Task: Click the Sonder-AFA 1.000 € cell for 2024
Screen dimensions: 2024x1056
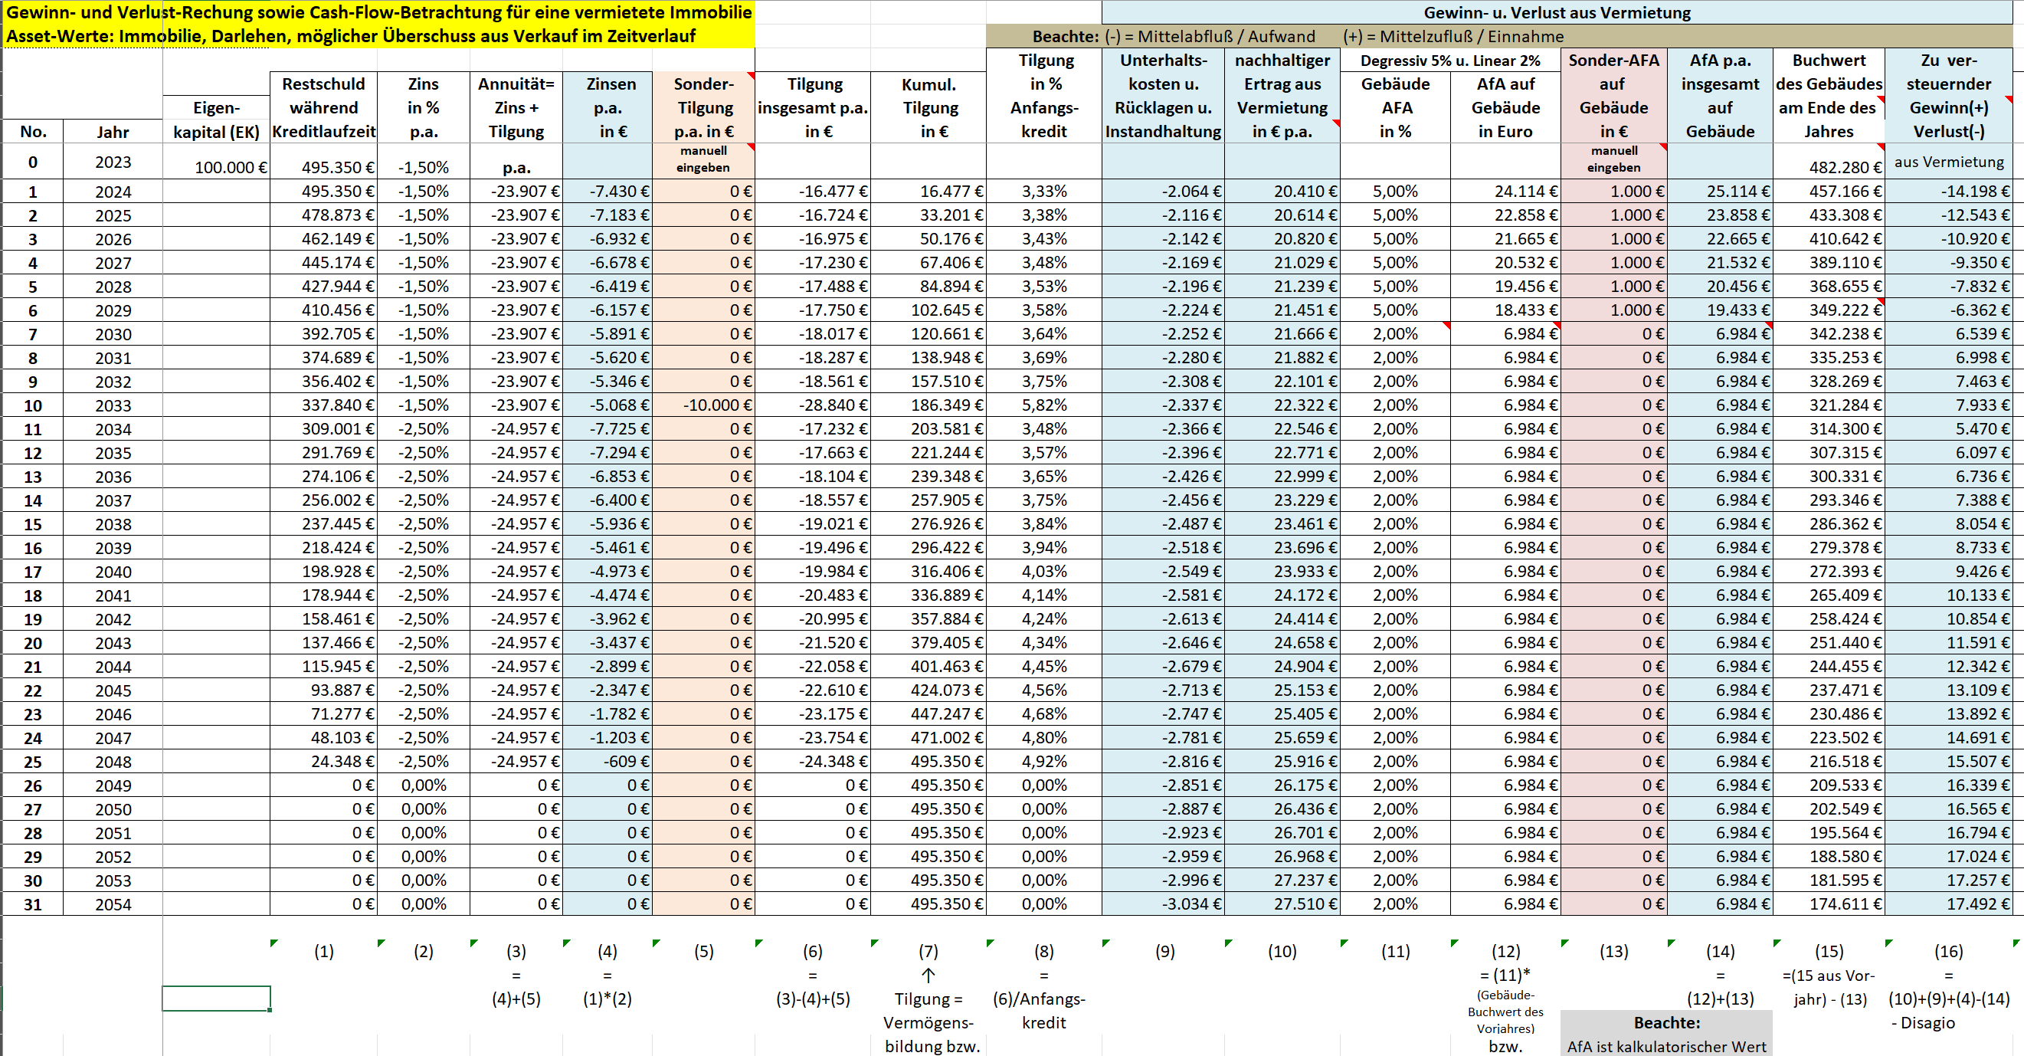Action: pyautogui.click(x=1613, y=191)
